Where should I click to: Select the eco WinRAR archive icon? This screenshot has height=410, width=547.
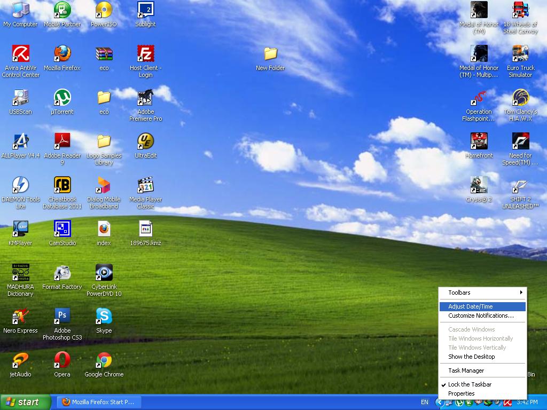pos(104,58)
